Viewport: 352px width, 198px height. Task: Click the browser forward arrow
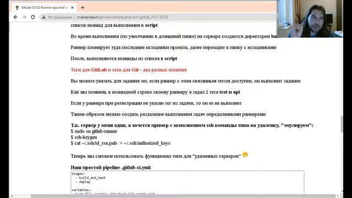pyautogui.click(x=24, y=17)
